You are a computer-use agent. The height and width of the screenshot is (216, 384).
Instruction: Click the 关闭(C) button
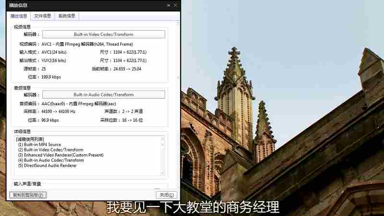(x=166, y=195)
